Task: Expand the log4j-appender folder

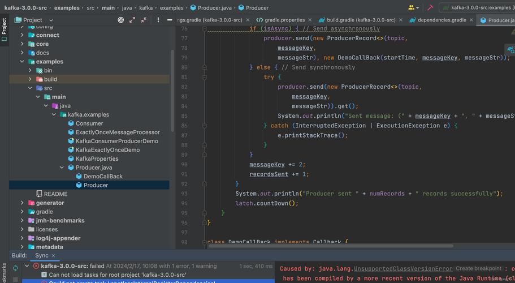Action: pyautogui.click(x=22, y=238)
